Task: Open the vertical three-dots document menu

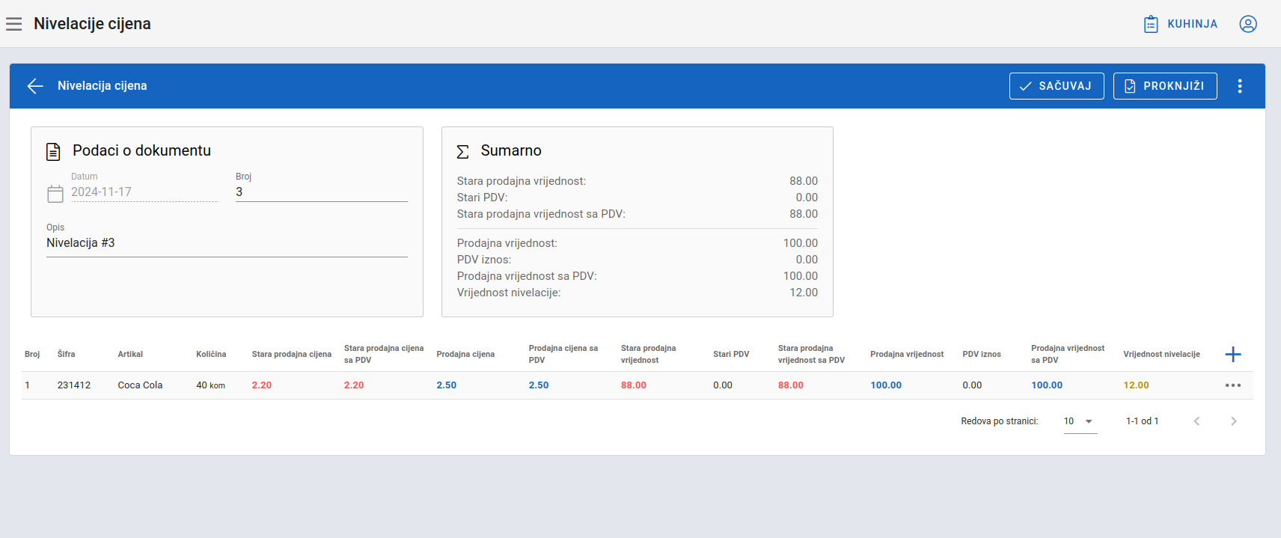Action: [1240, 86]
